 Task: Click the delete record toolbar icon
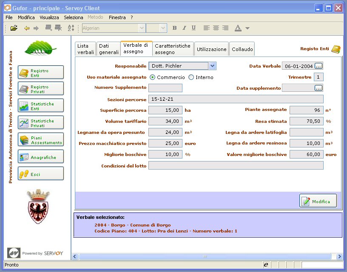(58, 28)
